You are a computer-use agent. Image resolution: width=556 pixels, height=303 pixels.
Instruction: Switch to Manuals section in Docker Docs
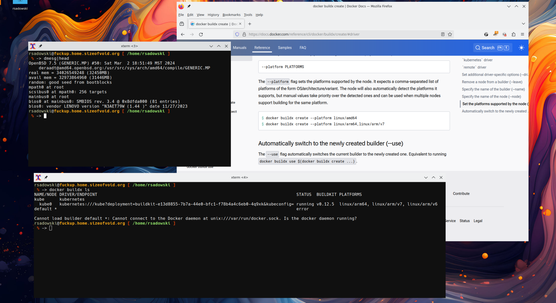coord(240,48)
